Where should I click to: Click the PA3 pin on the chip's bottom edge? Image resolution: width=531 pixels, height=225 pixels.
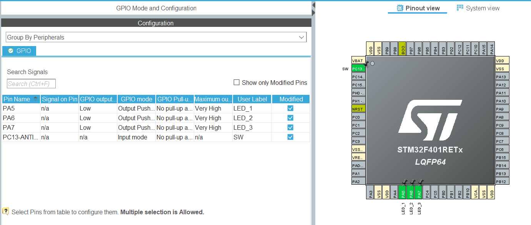(371, 192)
